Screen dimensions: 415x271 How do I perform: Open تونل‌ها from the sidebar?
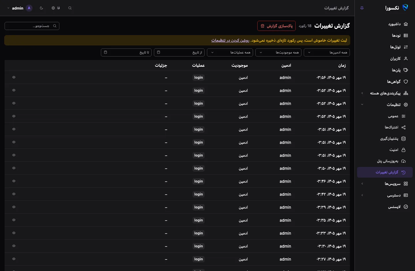385,47
